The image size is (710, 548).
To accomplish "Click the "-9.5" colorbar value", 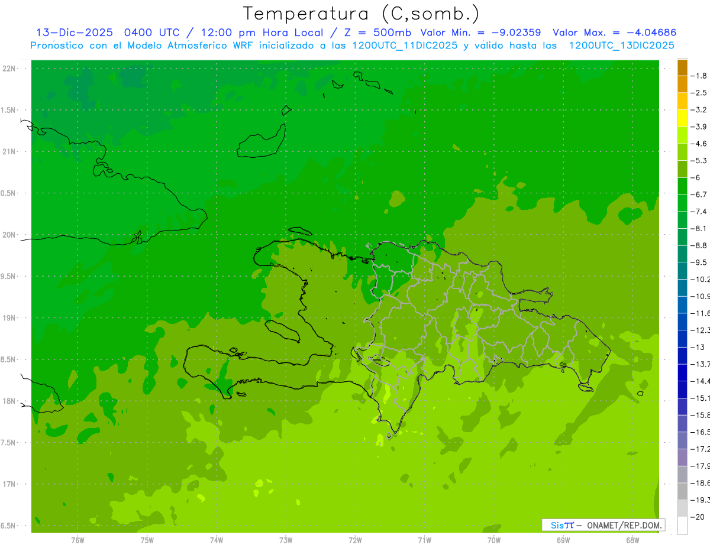I will coord(698,262).
